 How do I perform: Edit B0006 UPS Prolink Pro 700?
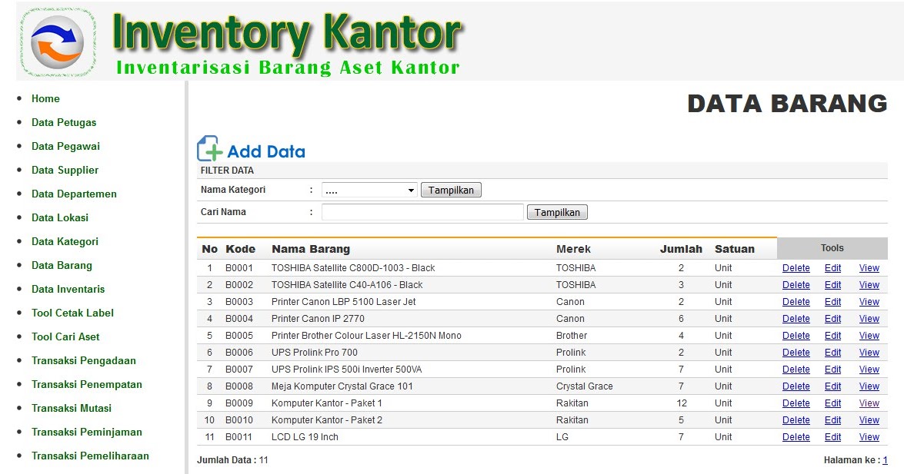[832, 353]
